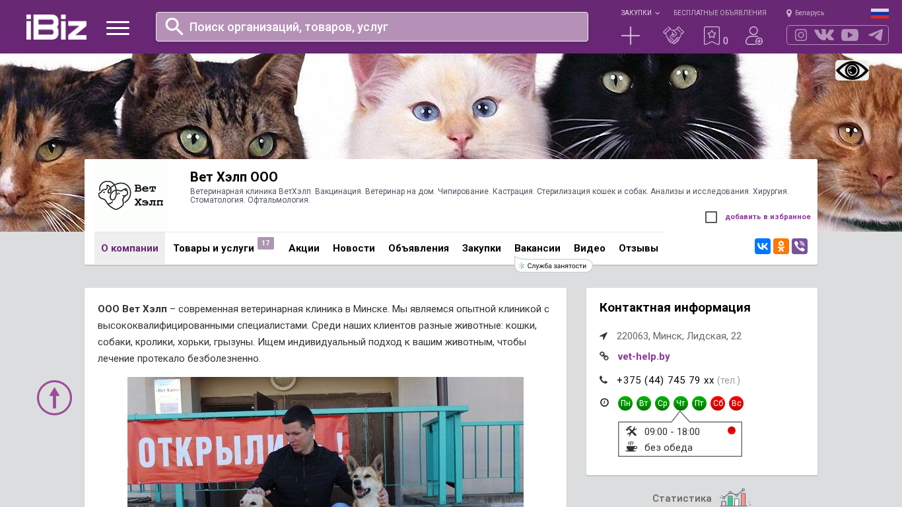
Task: Open the Instagram icon in header
Action: pos(801,35)
